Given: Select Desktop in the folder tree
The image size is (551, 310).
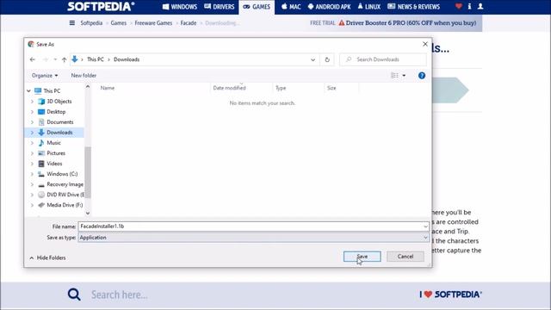Looking at the screenshot, I should [56, 112].
